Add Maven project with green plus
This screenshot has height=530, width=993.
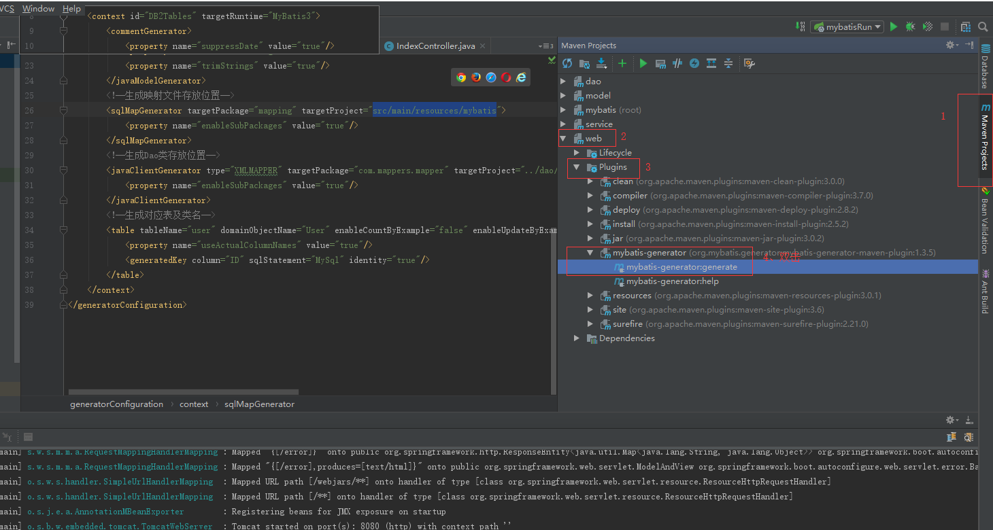tap(622, 63)
